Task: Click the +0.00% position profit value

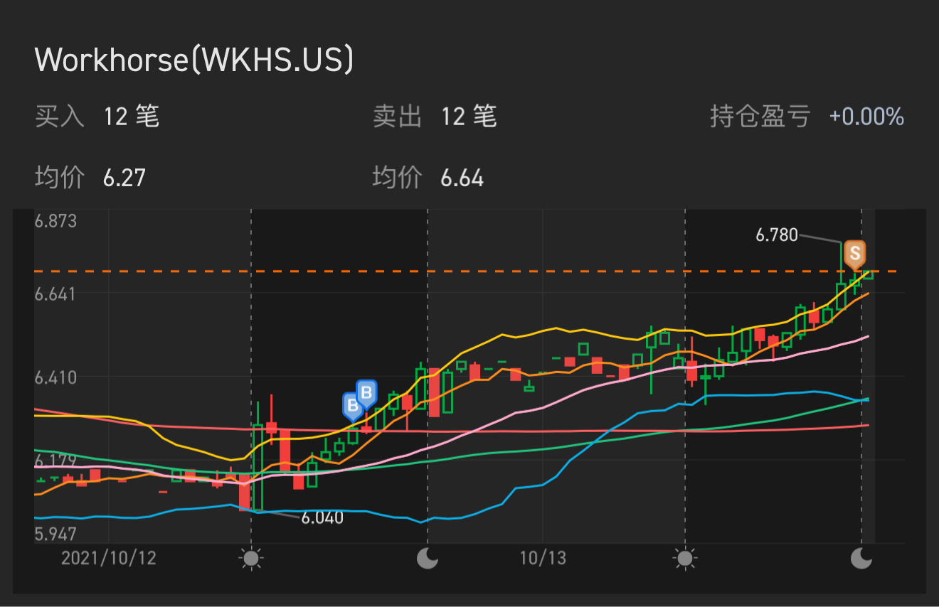Action: [866, 117]
